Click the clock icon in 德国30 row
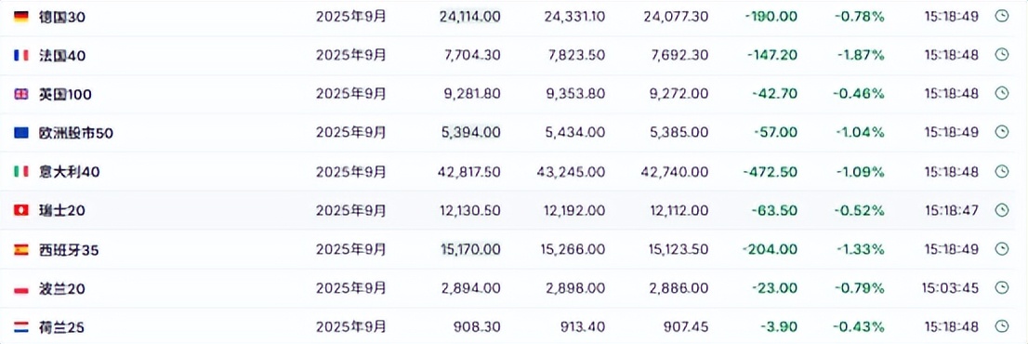The height and width of the screenshot is (344, 1028). pos(1001,17)
